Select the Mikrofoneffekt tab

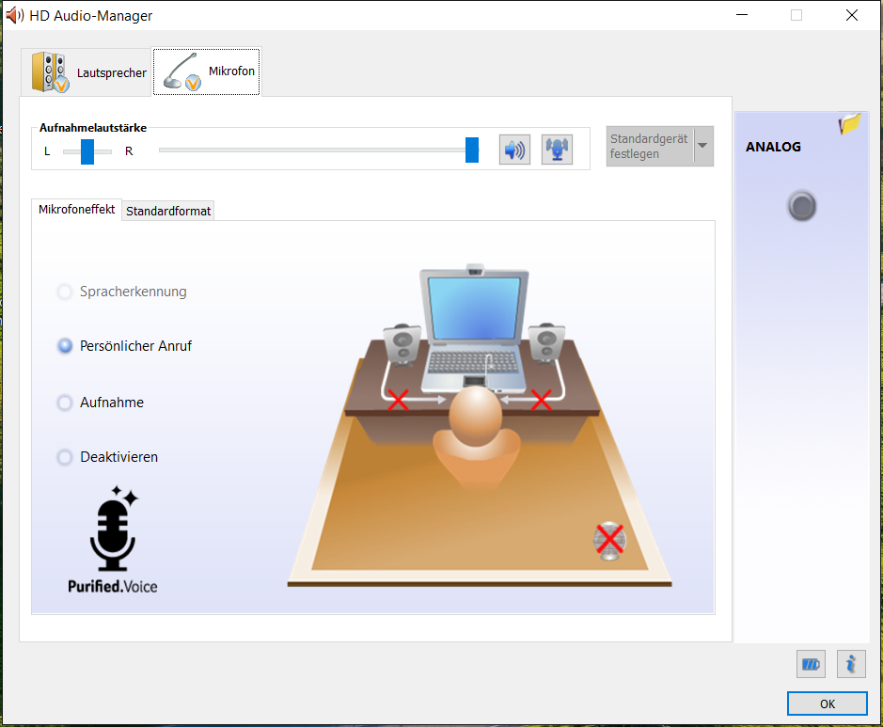pos(76,210)
